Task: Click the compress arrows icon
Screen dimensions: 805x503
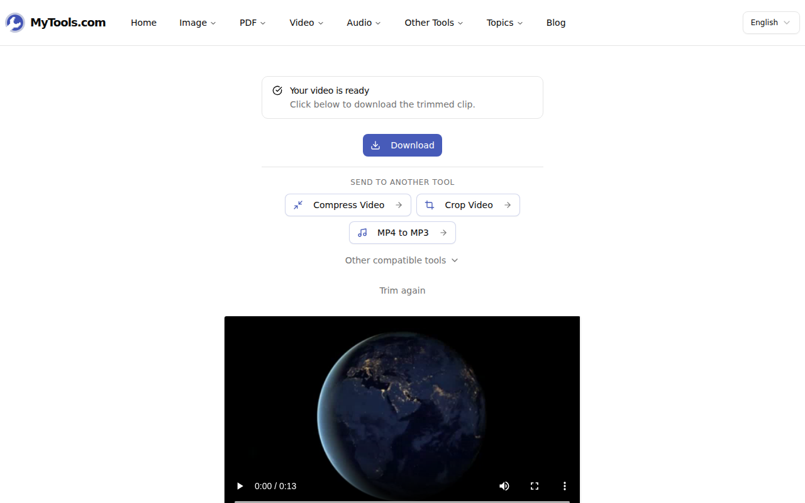Action: (298, 205)
